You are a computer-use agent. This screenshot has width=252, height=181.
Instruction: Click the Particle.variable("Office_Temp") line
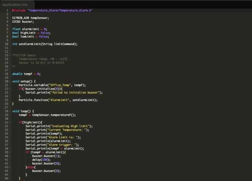pos(52,85)
